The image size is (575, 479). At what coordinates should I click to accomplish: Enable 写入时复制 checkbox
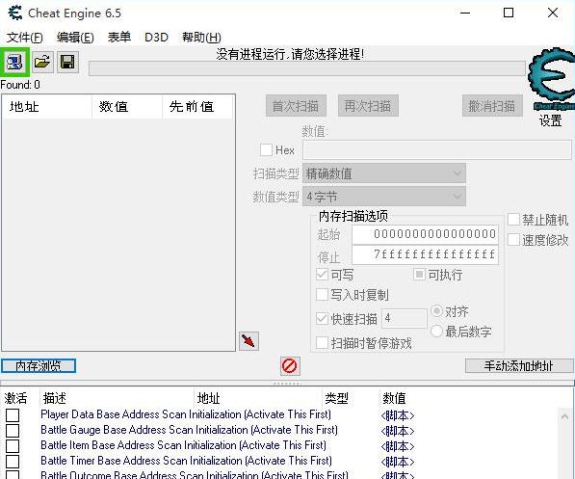pos(322,295)
